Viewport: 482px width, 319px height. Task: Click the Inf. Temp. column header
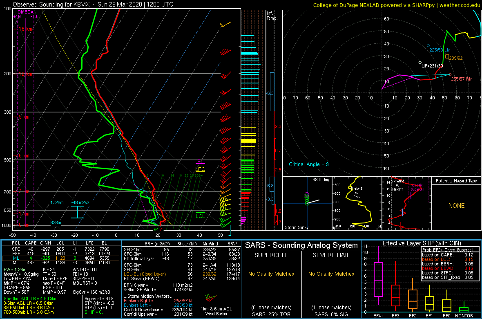[x=273, y=16]
